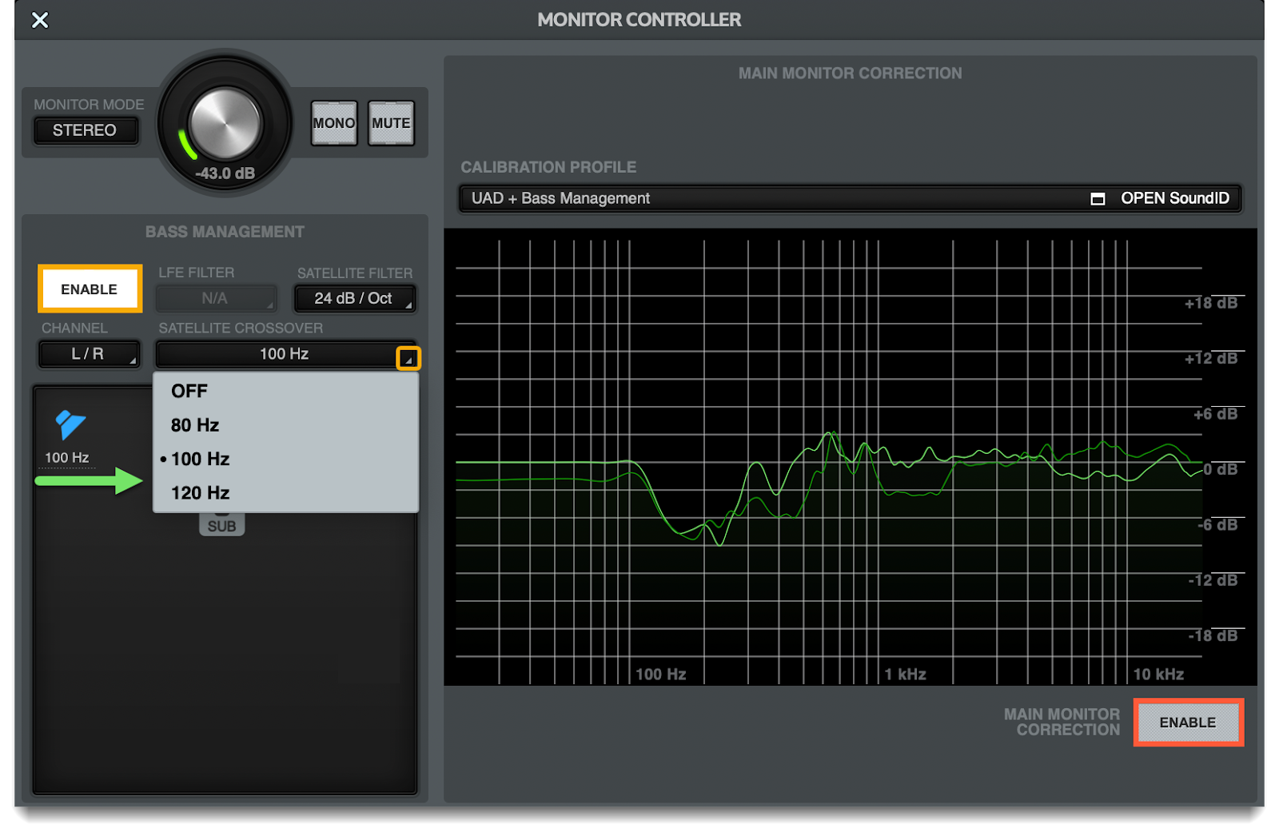The width and height of the screenshot is (1279, 836).
Task: Click the 10 kHz axis label
Action: (x=1158, y=675)
